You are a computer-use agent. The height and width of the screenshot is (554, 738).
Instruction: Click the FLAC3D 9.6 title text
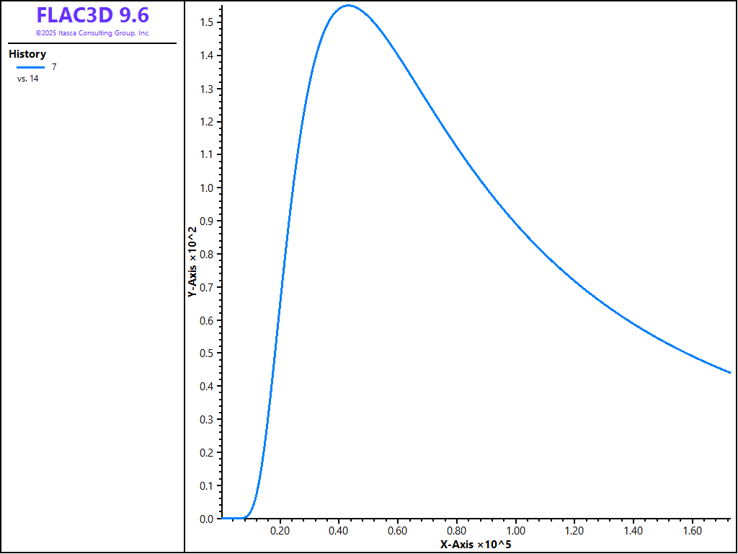(92, 15)
